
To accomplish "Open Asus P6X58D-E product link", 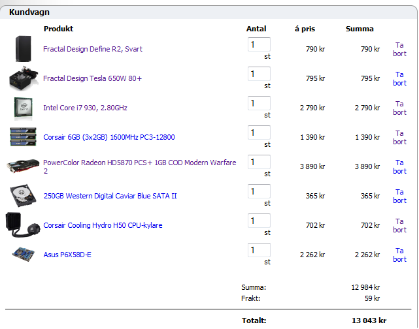I will point(67,255).
